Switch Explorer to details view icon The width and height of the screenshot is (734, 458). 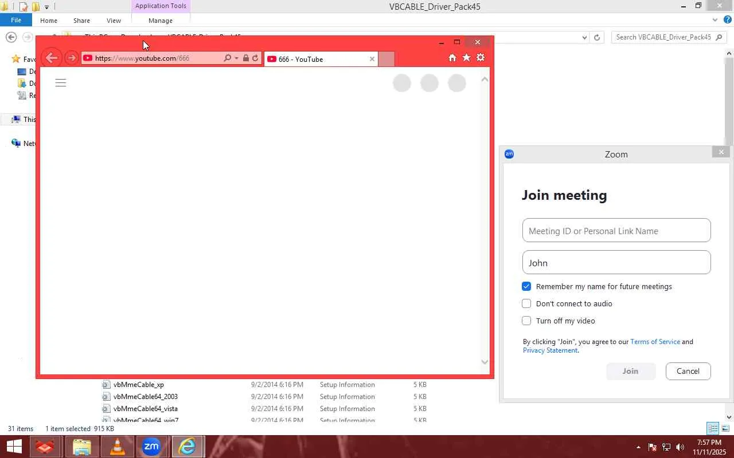pyautogui.click(x=713, y=428)
